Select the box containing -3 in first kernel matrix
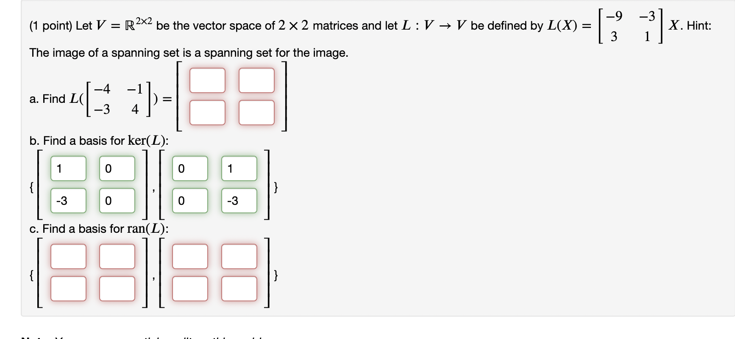735x339 pixels. point(68,200)
